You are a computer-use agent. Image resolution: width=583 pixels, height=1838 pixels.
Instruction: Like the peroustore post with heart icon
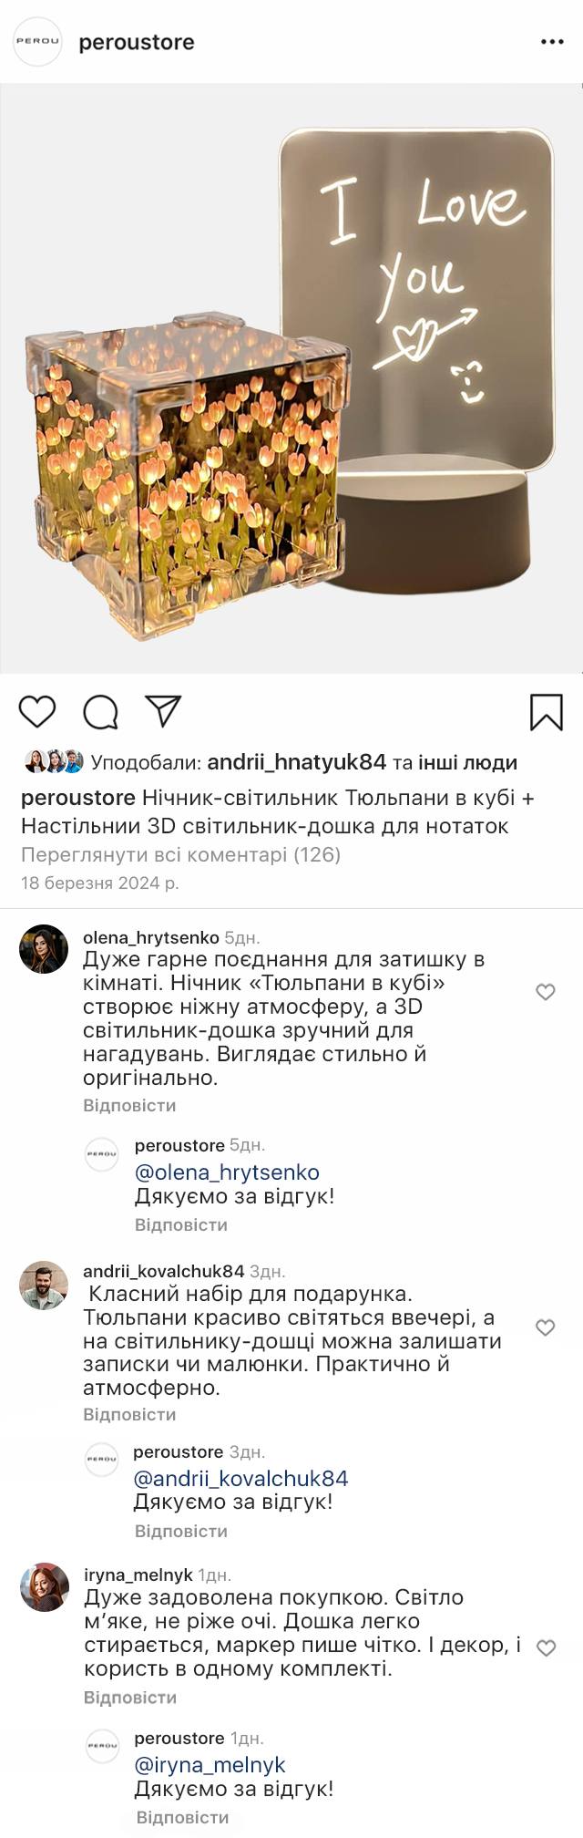click(37, 712)
